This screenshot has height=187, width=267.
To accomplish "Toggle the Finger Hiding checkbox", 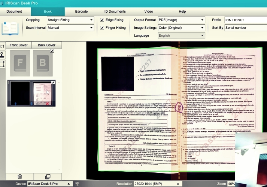I will pos(102,28).
